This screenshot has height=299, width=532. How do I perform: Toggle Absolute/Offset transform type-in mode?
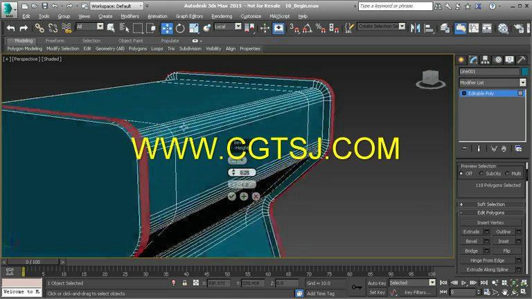[196, 282]
